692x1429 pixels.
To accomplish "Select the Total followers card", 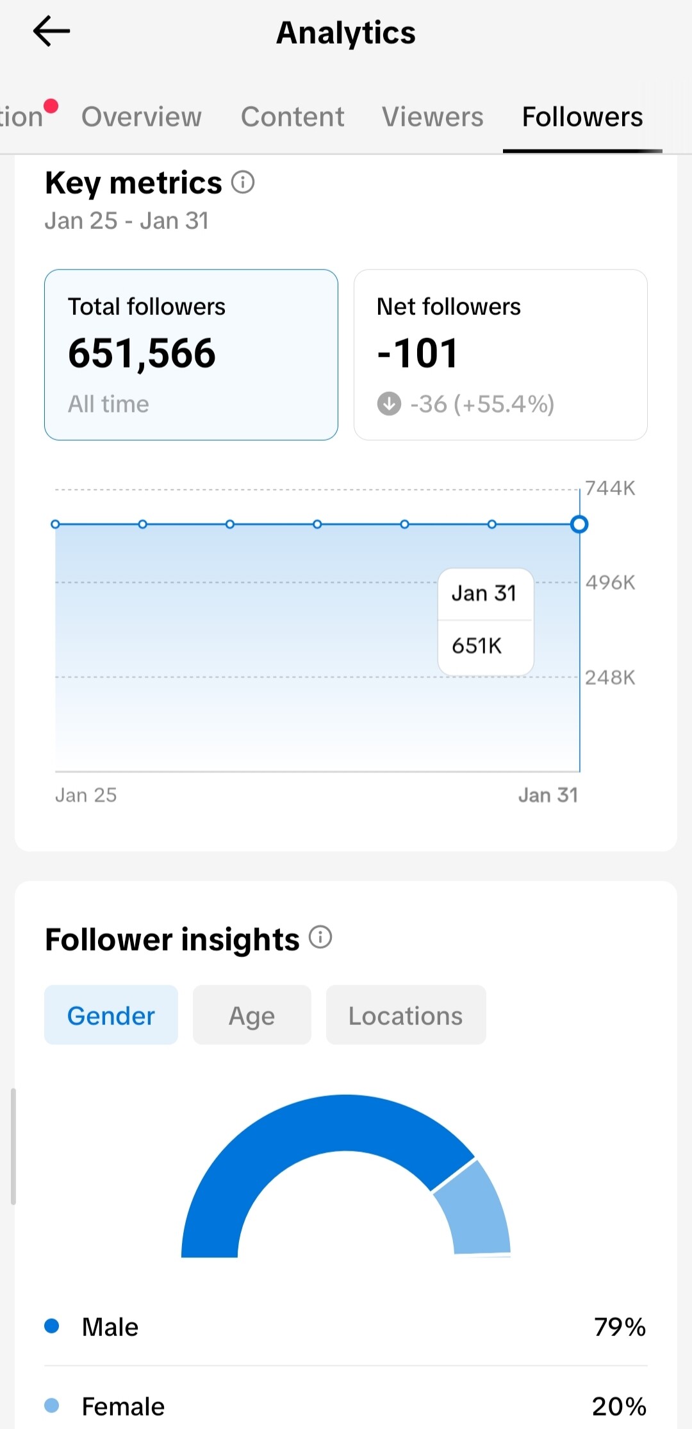I will [191, 355].
